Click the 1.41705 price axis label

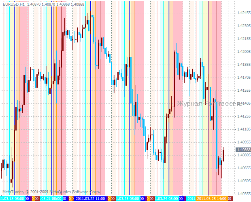click(x=244, y=78)
